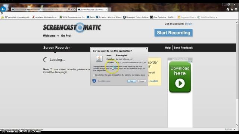Open the Gear Optimizer bookmark
This screenshot has height=134, width=239.
163,17
